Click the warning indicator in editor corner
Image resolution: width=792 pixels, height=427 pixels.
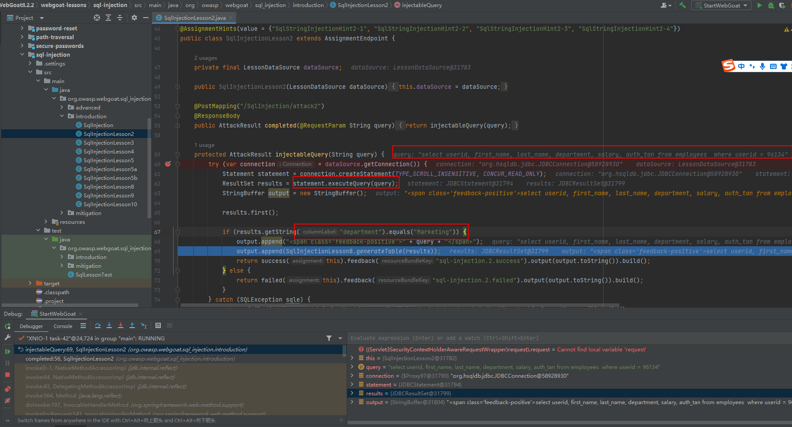[787, 29]
